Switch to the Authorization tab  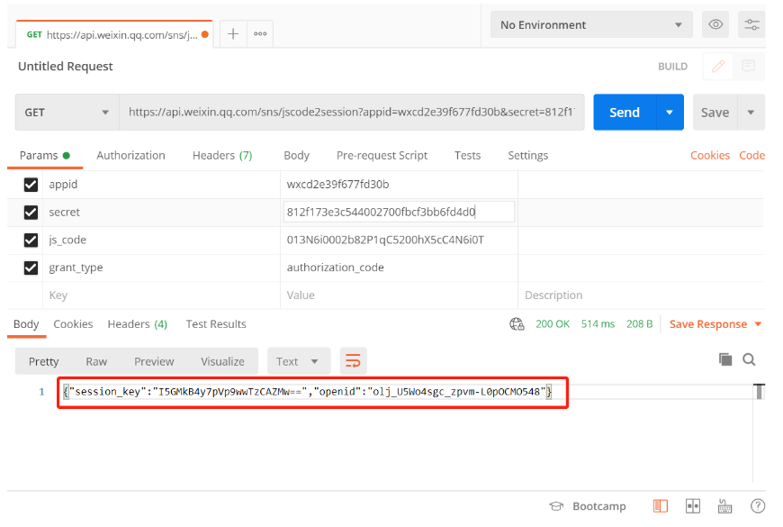point(130,156)
